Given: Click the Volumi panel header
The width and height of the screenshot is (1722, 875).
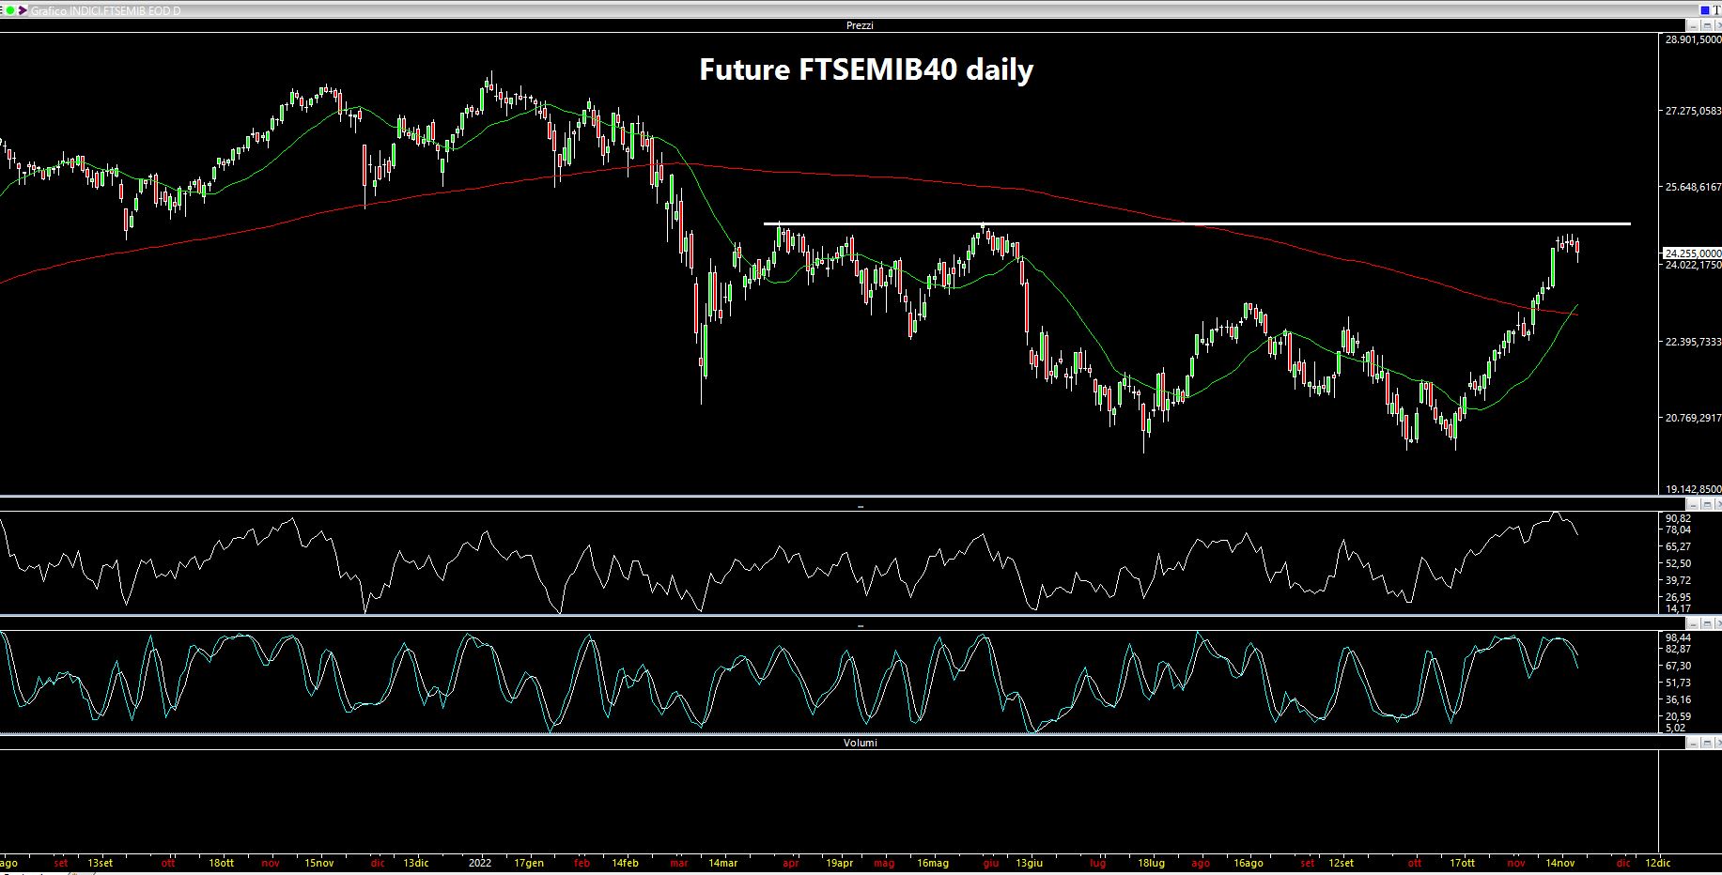Looking at the screenshot, I should (860, 743).
